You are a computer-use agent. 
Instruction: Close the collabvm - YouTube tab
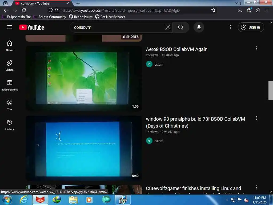68,3
